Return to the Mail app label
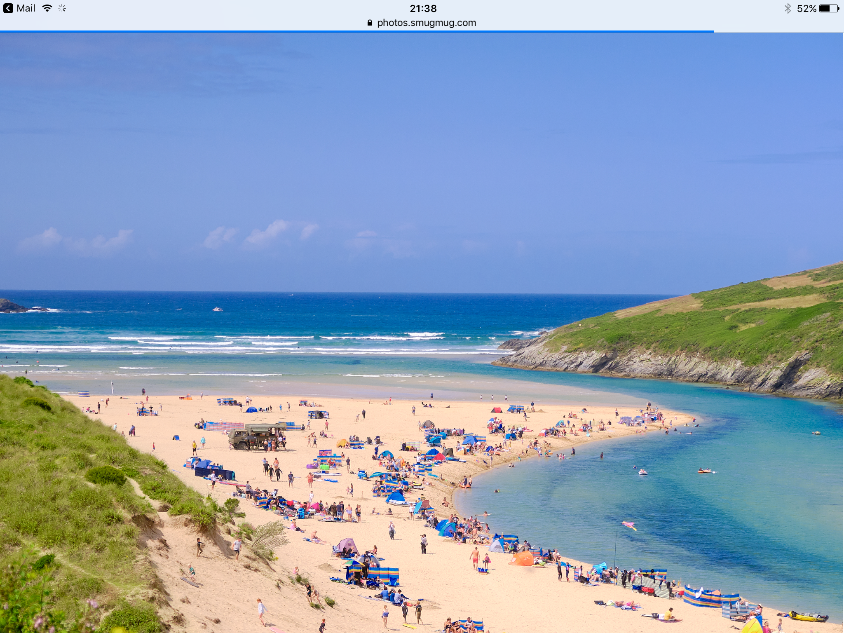The image size is (844, 633). (x=26, y=8)
